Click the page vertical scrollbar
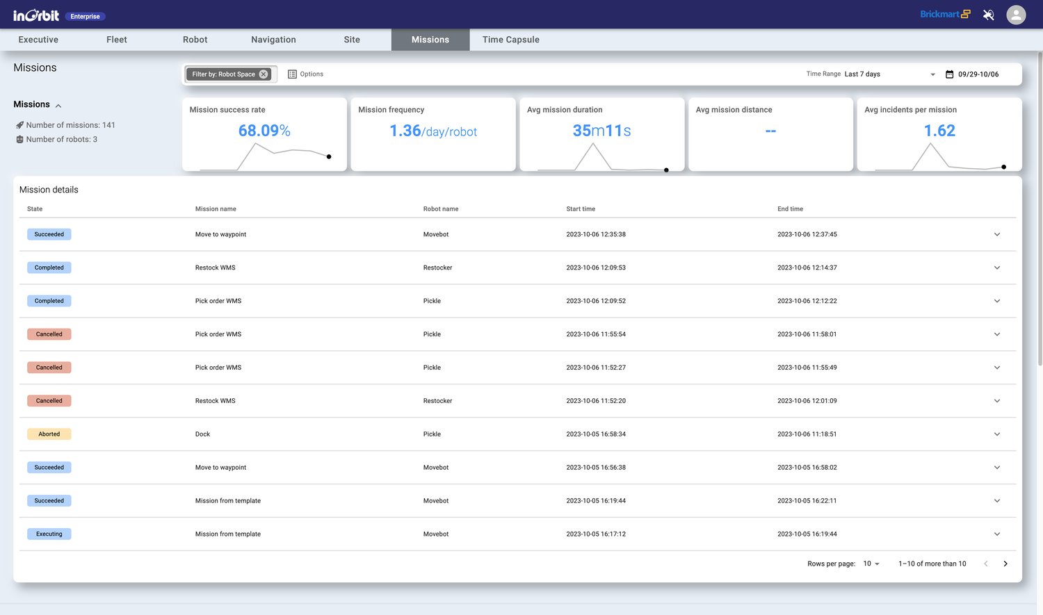This screenshot has height=615, width=1043. 1040,208
